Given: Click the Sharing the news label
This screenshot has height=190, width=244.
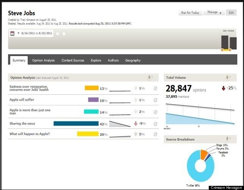Looking at the screenshot, I should pos(22,124).
